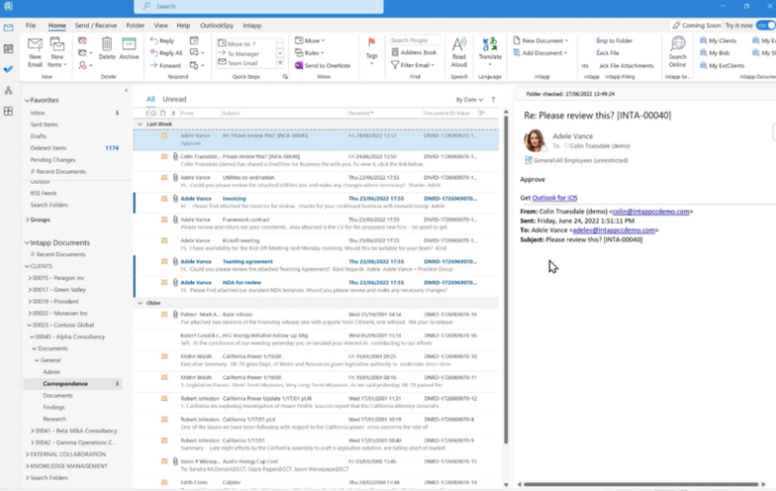Collapse the Older message group
Image resolution: width=776 pixels, height=491 pixels.
point(140,303)
